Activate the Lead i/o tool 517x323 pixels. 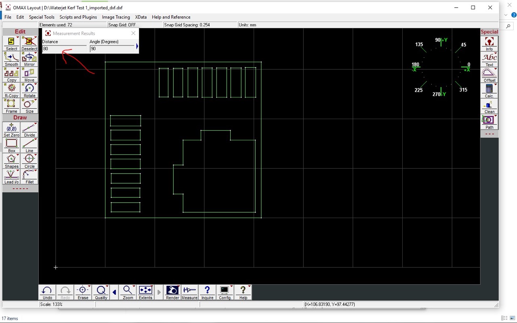click(x=11, y=177)
